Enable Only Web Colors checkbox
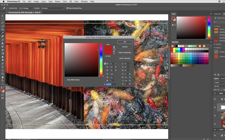 pos(65,80)
